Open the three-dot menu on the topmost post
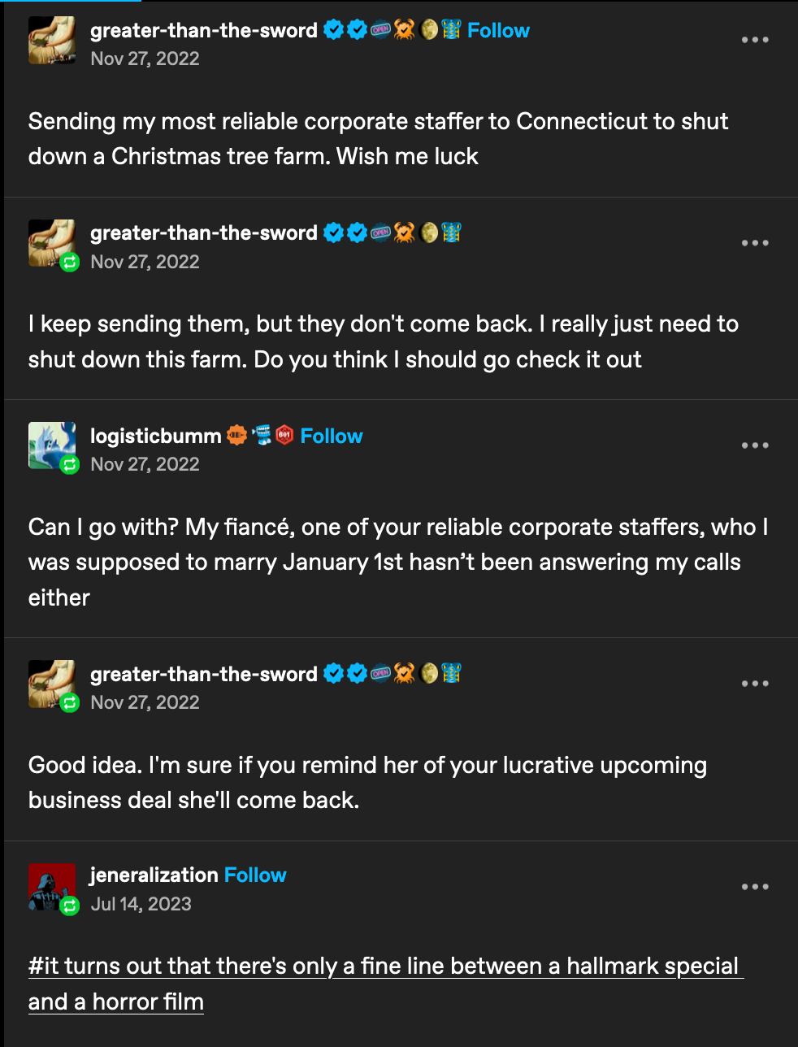The image size is (798, 1047). click(755, 40)
